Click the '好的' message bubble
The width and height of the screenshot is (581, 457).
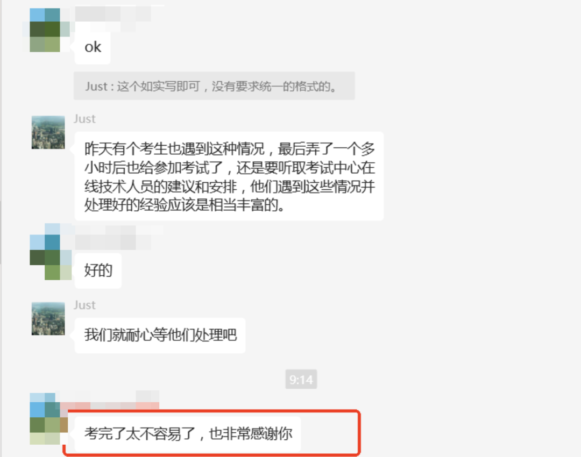(x=98, y=271)
